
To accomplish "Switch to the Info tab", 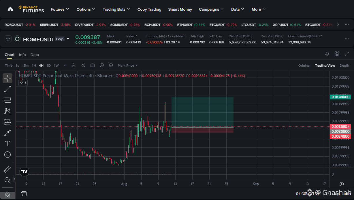I will [22, 55].
